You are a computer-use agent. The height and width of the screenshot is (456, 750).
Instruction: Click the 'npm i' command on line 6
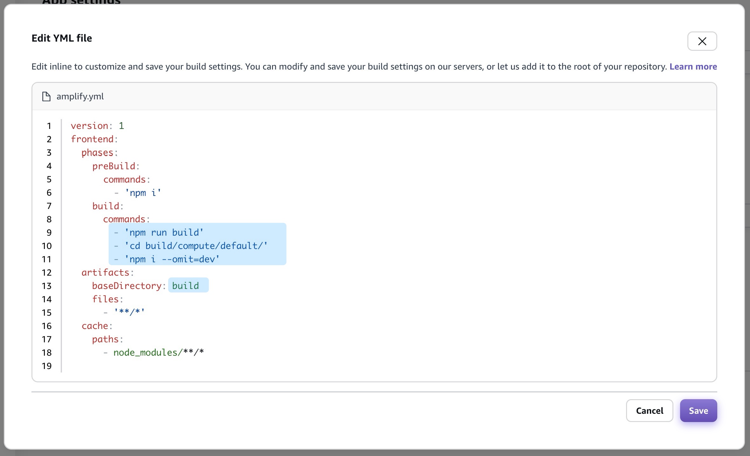pyautogui.click(x=143, y=192)
